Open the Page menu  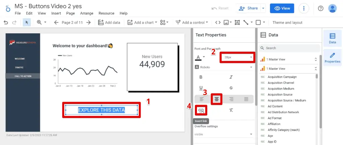tap(70, 13)
